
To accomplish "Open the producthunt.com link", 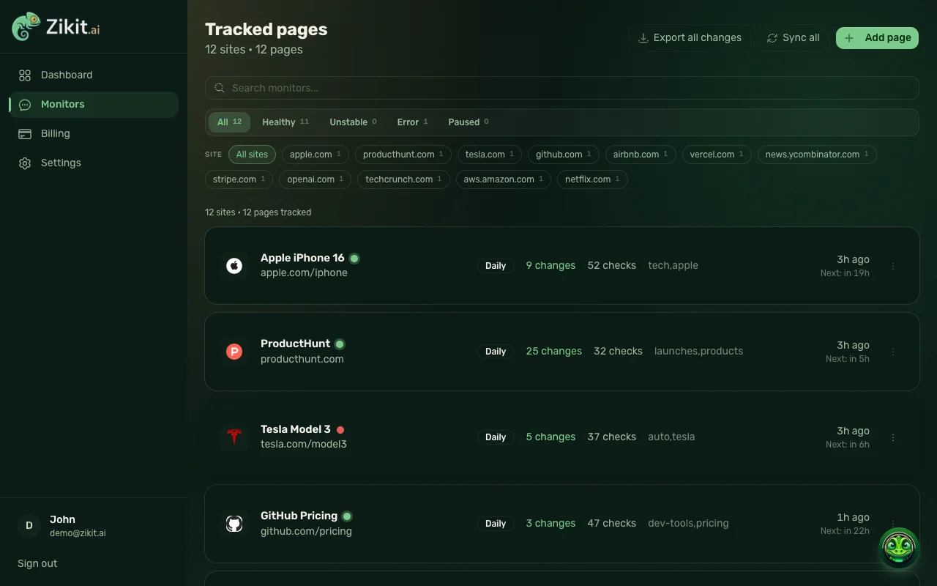I will 302,359.
